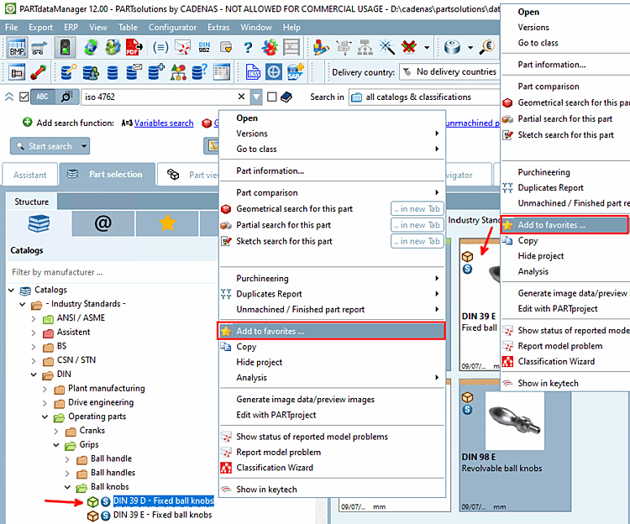Viewport: 630px width, 524px height.
Task: Open the Extras menu
Action: click(218, 28)
